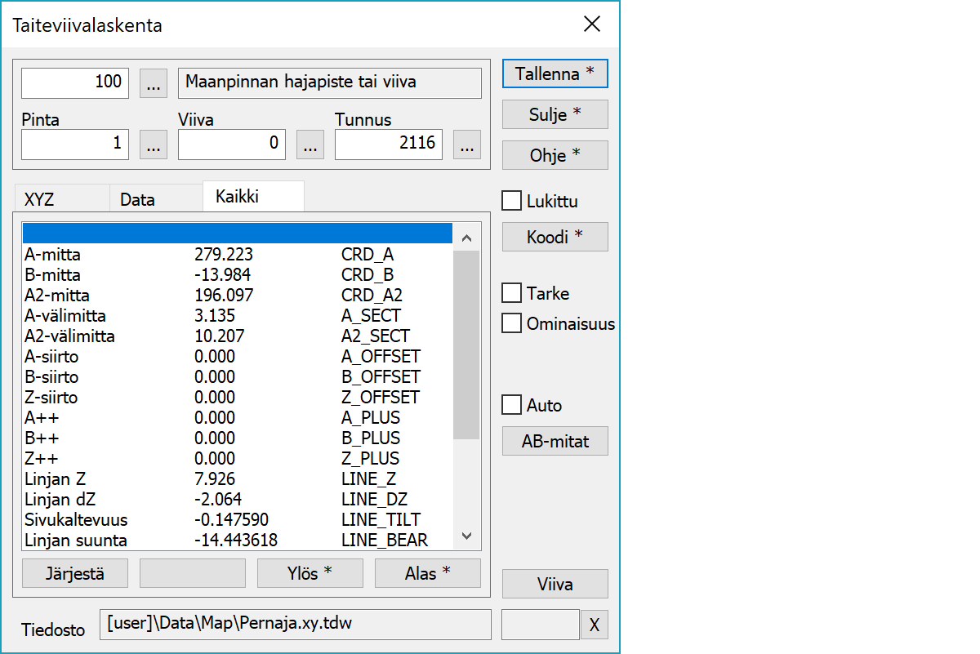Open the Data tab

pyautogui.click(x=137, y=199)
